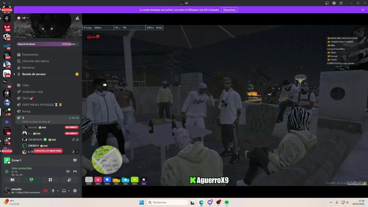The width and height of the screenshot is (368, 207).
Task: Open the soundboard icon
Action: (x=69, y=180)
